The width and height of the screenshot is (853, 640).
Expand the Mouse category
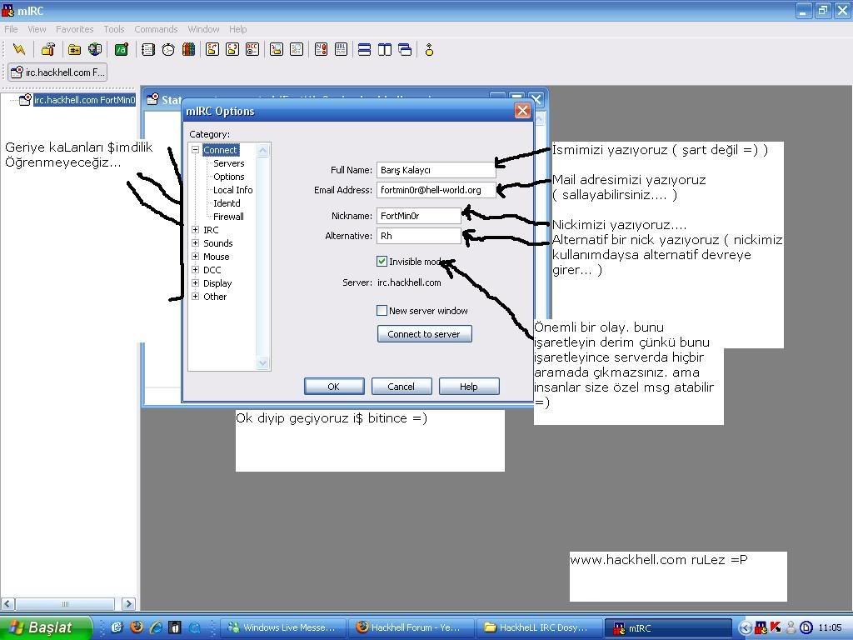195,257
